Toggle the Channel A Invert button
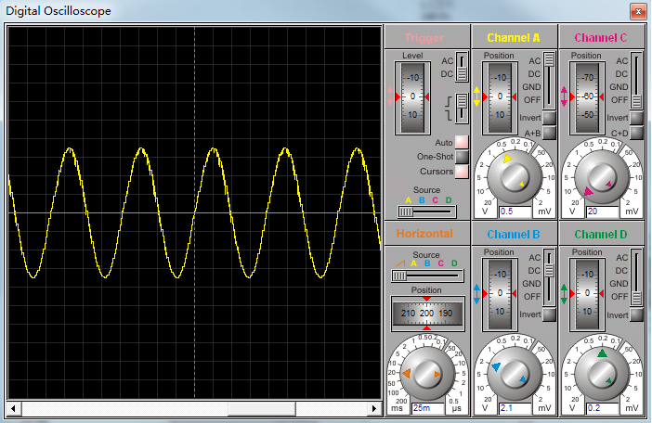This screenshot has width=652, height=423. pyautogui.click(x=550, y=118)
